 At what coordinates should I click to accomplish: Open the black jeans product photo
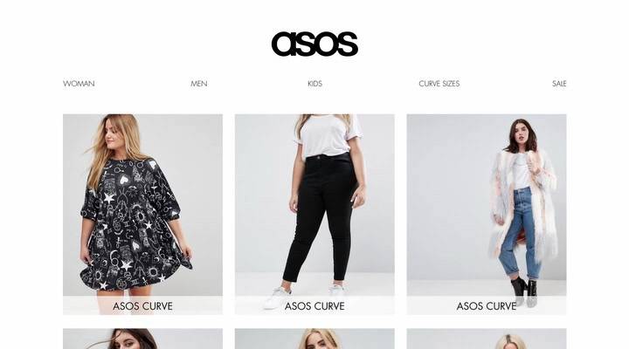[x=314, y=205]
